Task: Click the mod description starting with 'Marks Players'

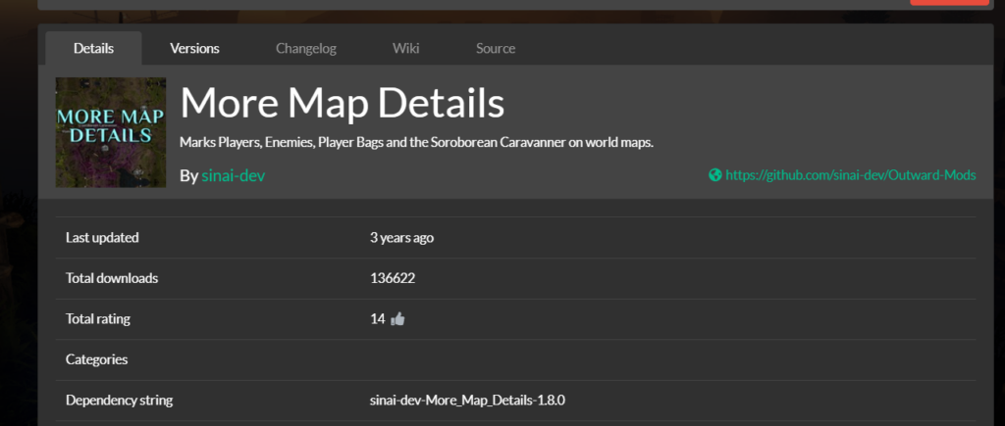Action: (416, 143)
